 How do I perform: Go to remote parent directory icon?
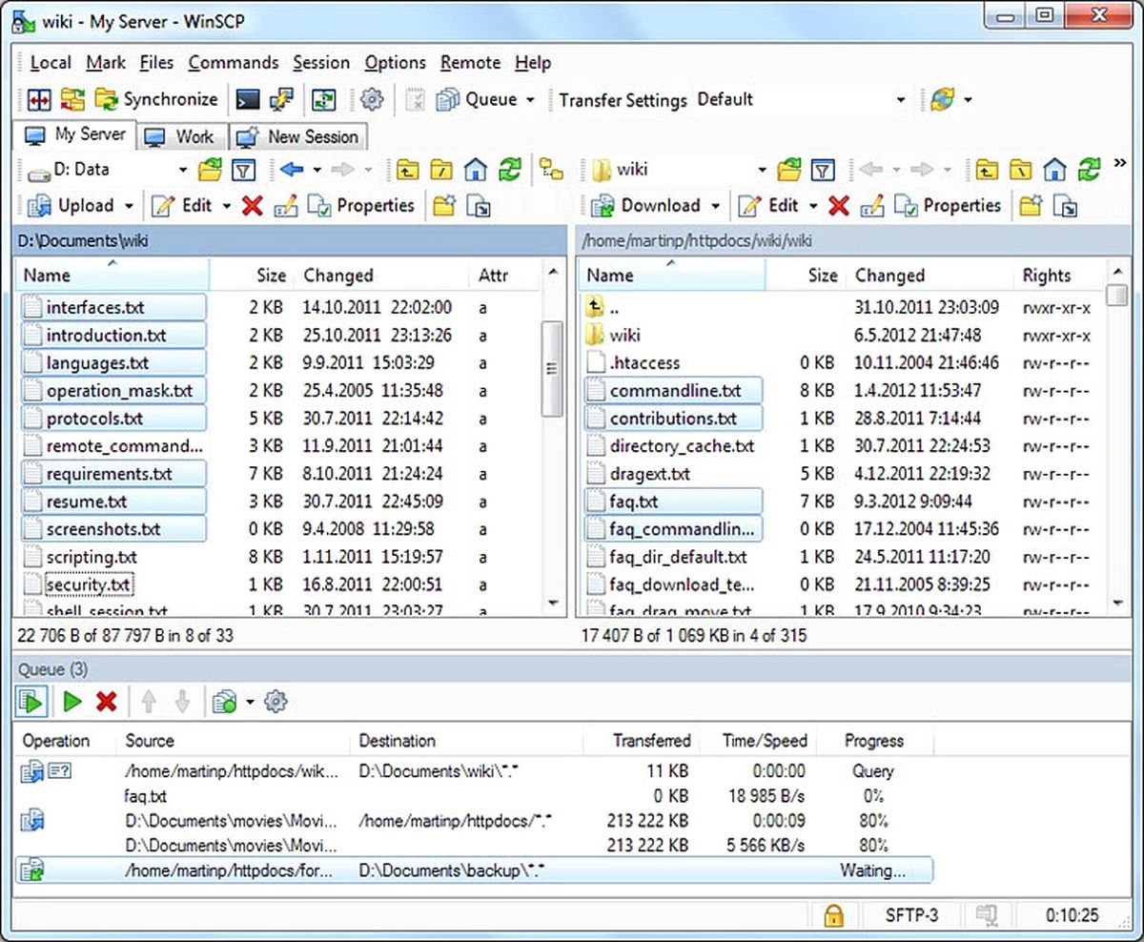click(986, 170)
